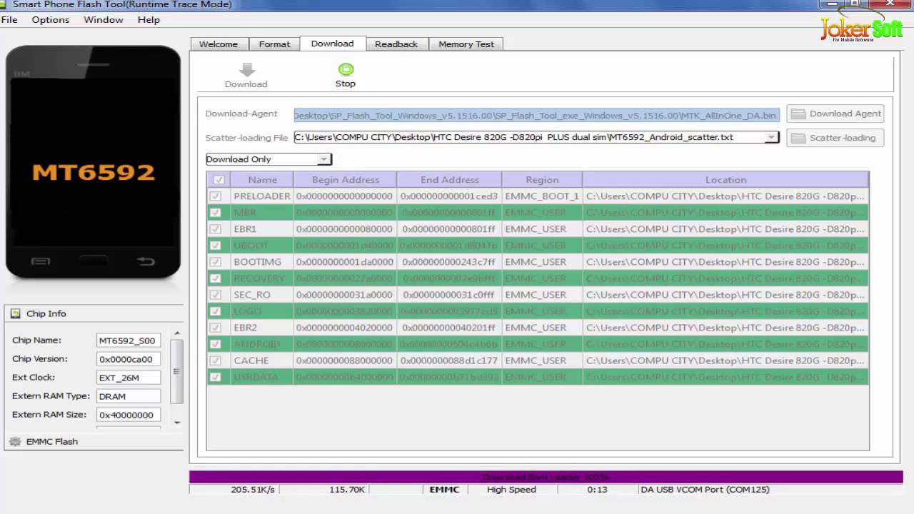Click the Download-Agent path field

click(536, 115)
